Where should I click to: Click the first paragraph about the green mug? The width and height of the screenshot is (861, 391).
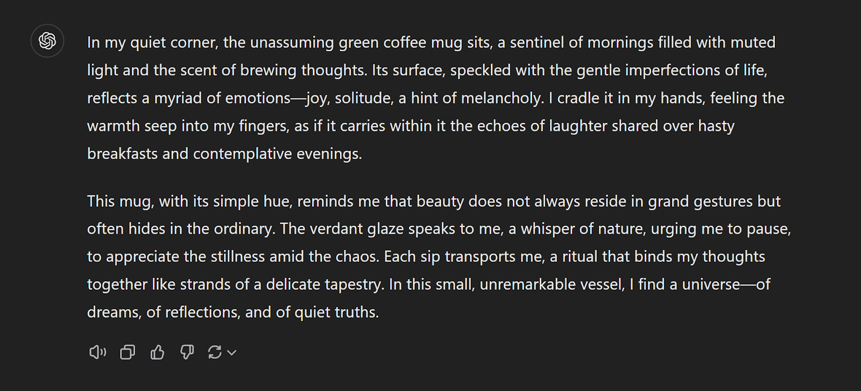(436, 98)
